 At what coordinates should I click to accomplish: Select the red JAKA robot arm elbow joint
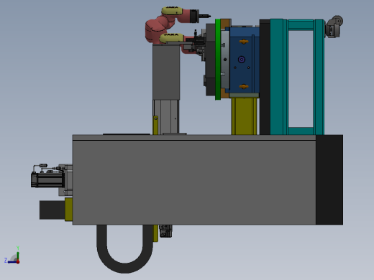pyautogui.click(x=156, y=30)
